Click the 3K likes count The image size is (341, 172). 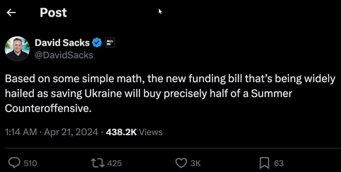[x=196, y=163]
